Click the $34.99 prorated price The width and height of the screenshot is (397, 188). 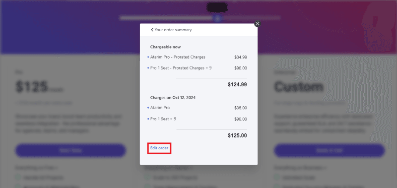pos(241,57)
